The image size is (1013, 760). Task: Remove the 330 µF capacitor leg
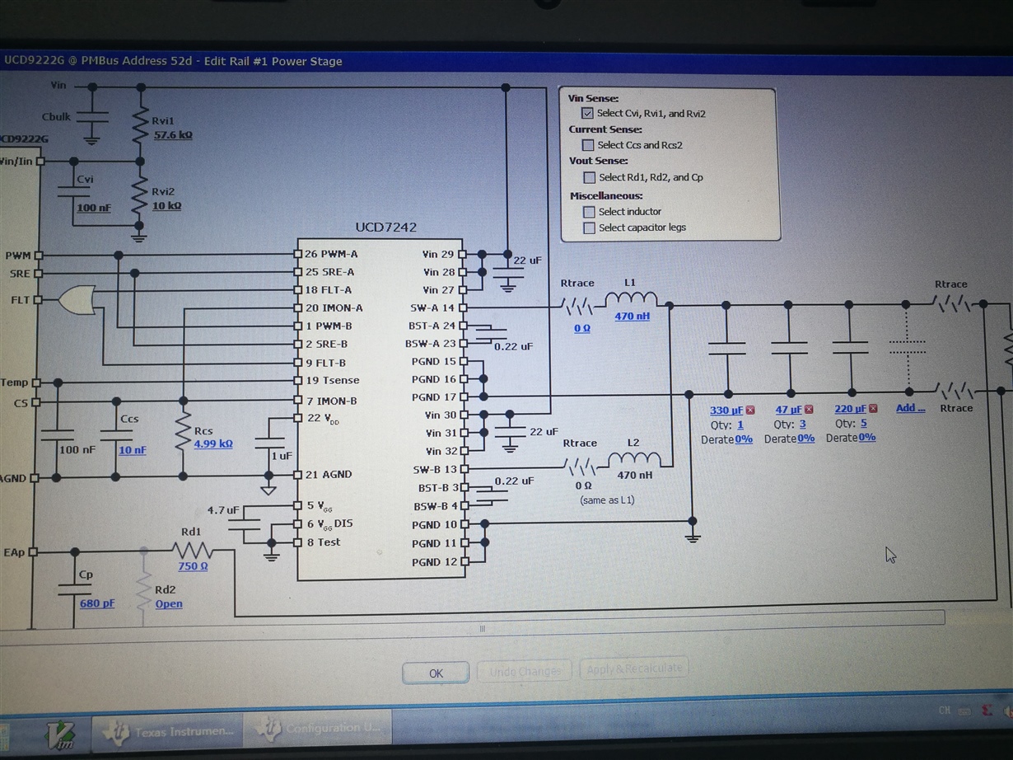click(750, 410)
